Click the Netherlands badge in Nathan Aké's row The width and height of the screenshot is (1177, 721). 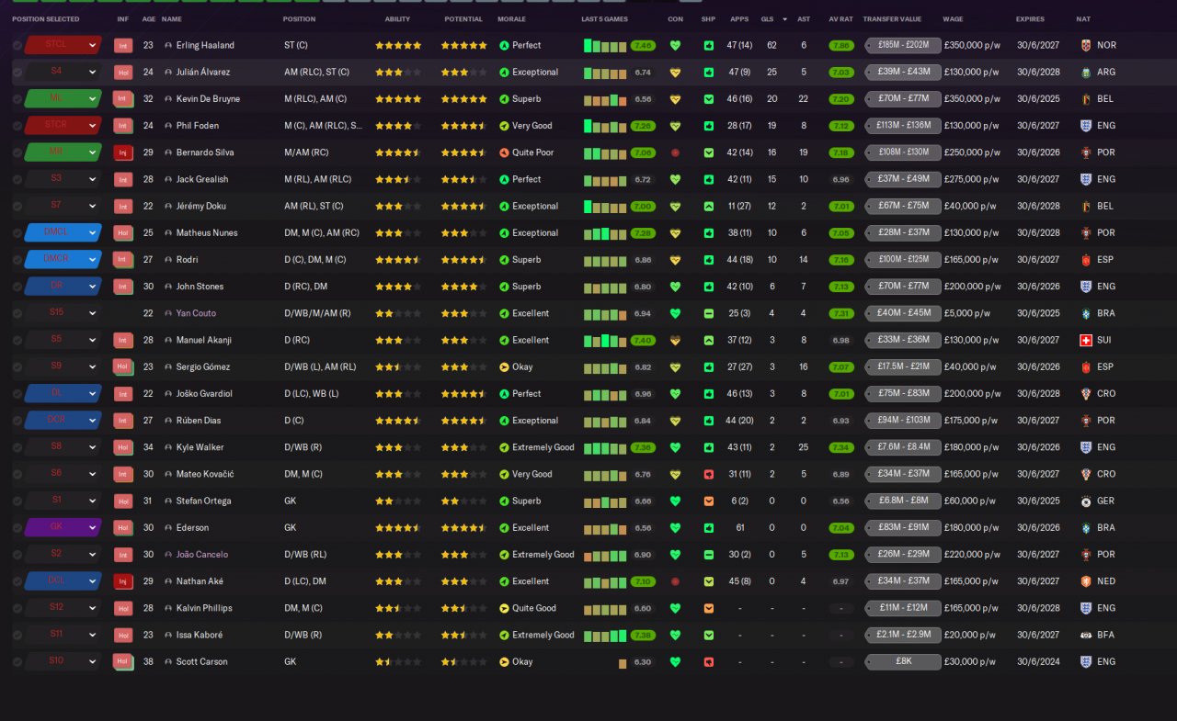pos(1086,581)
